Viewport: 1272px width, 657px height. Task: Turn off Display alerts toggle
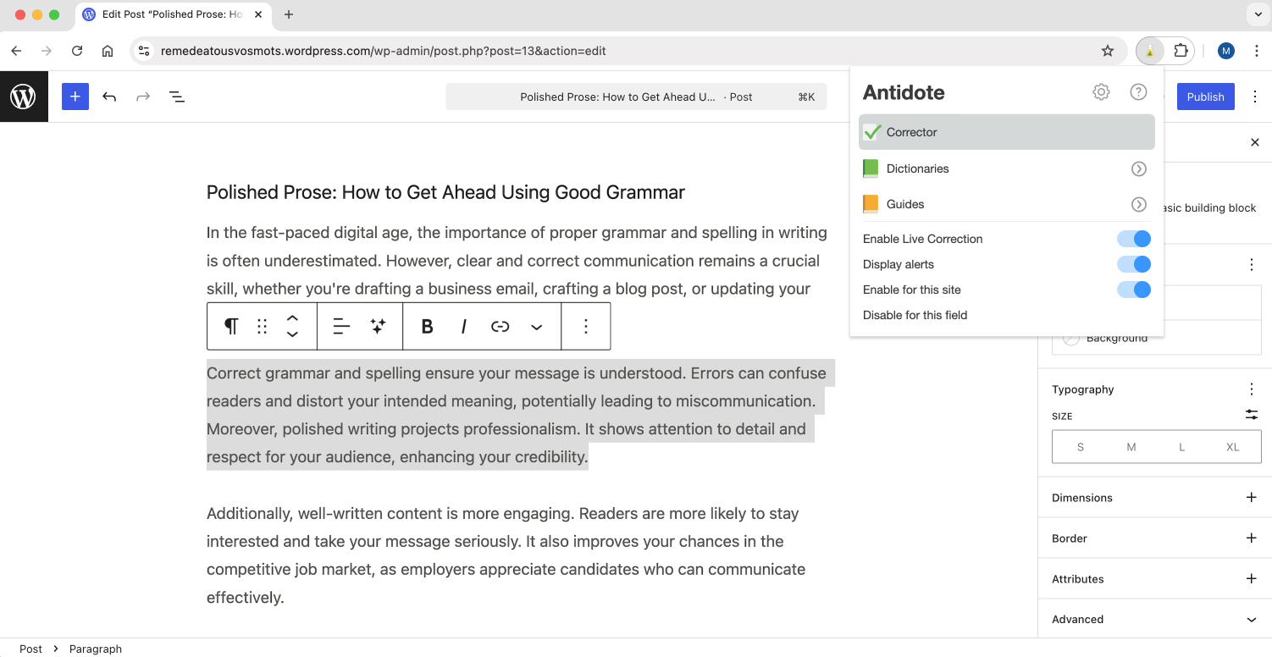tap(1134, 264)
